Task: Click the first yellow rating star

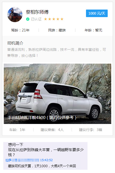Action: tap(45, 19)
